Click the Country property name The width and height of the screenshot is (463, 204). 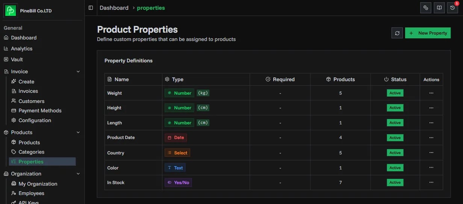point(116,153)
